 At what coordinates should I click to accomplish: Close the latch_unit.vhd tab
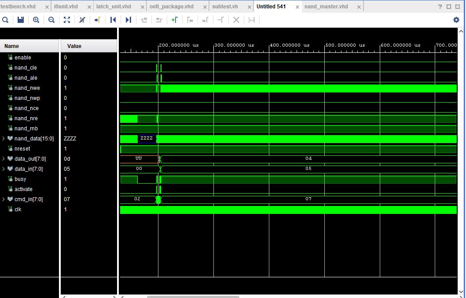point(143,7)
